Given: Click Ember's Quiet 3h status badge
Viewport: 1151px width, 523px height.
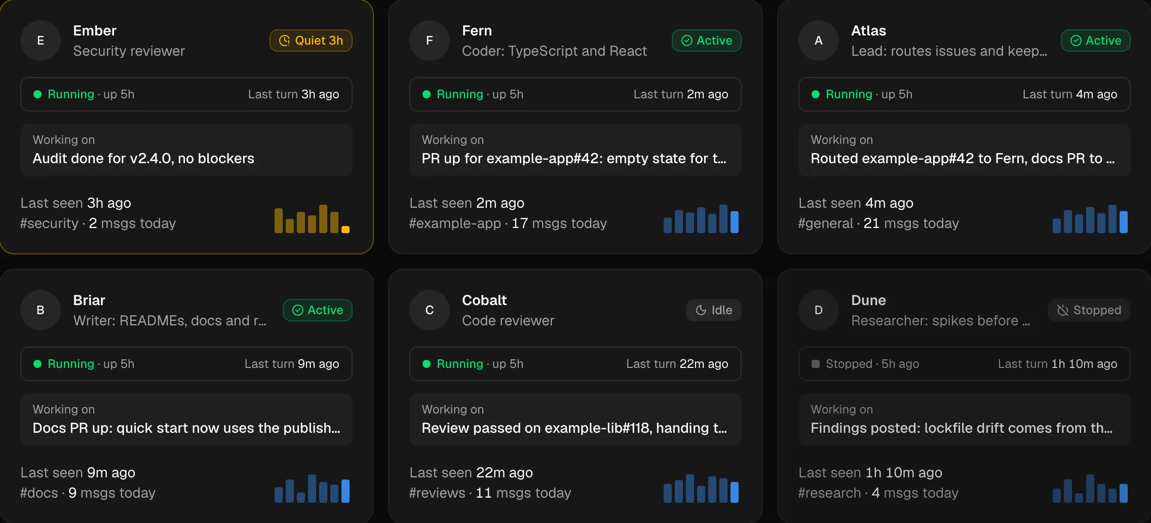Looking at the screenshot, I should click(311, 41).
